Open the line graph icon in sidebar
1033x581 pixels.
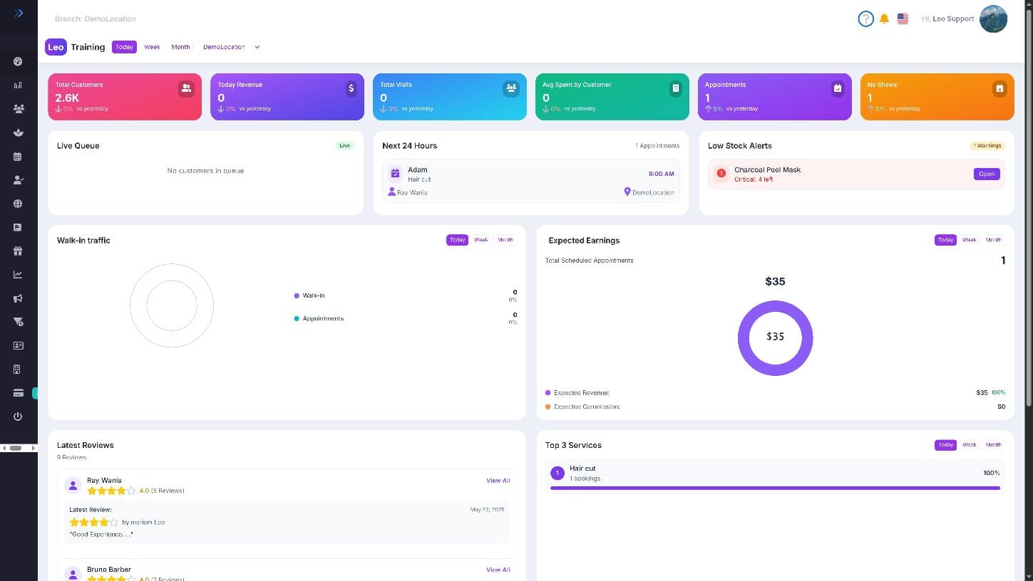18,275
